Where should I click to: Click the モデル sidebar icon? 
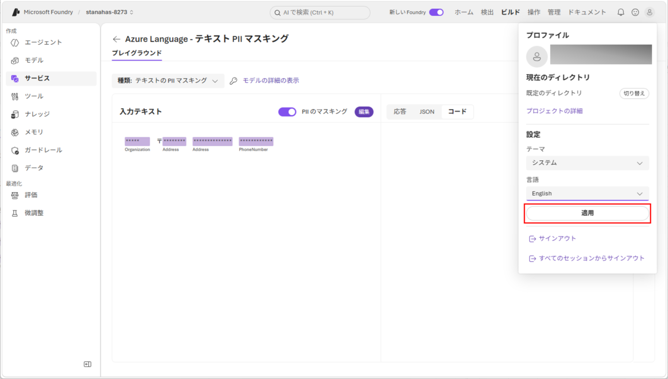click(x=15, y=61)
